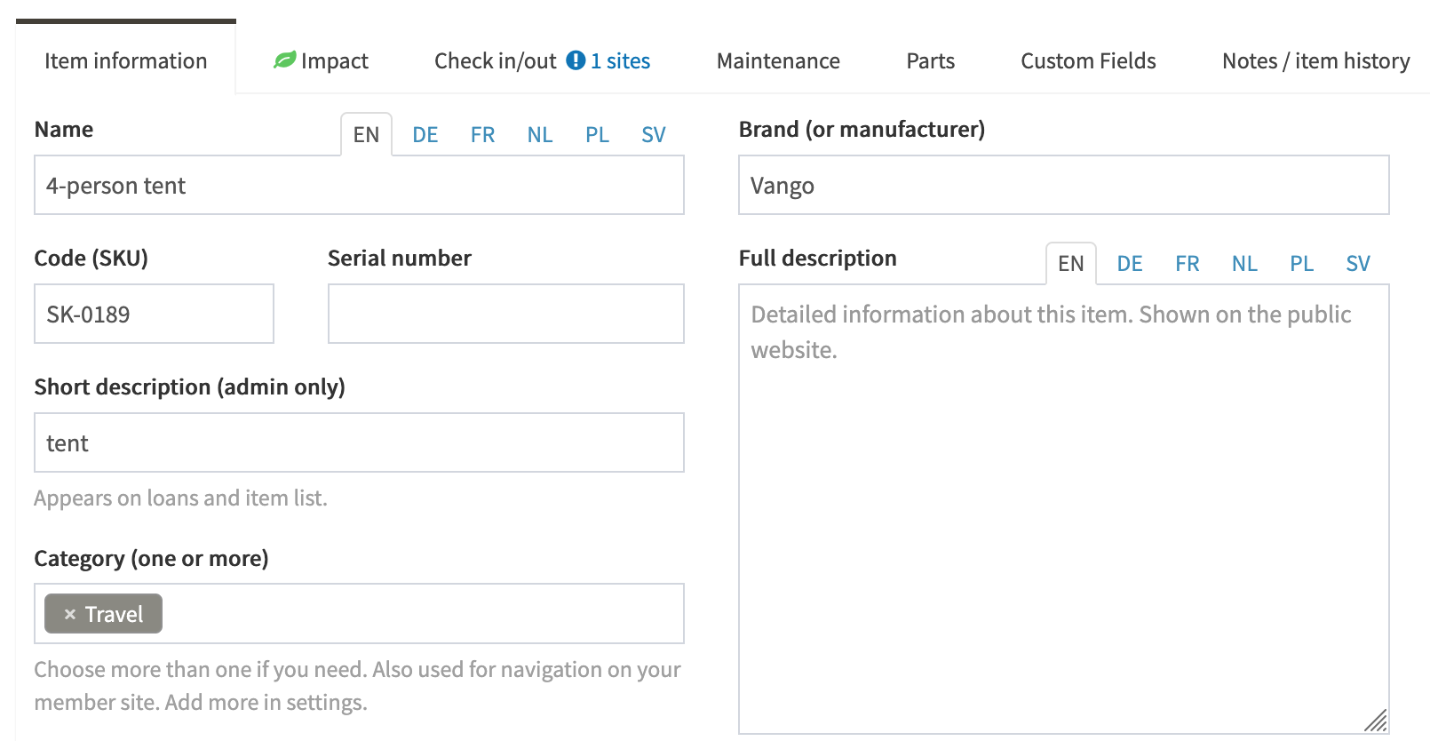
Task: Go to the Check in/out tab
Action: coord(496,61)
